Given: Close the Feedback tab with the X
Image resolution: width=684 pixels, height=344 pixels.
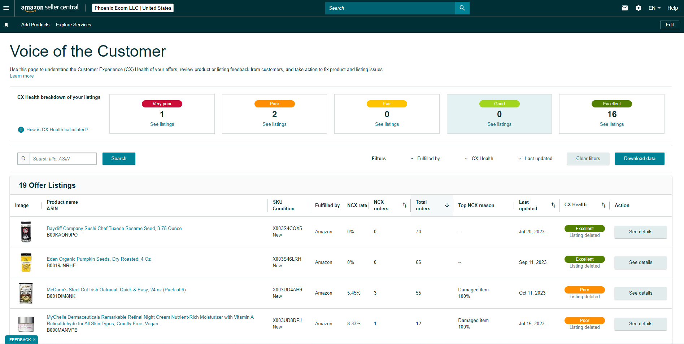Looking at the screenshot, I should coord(34,340).
